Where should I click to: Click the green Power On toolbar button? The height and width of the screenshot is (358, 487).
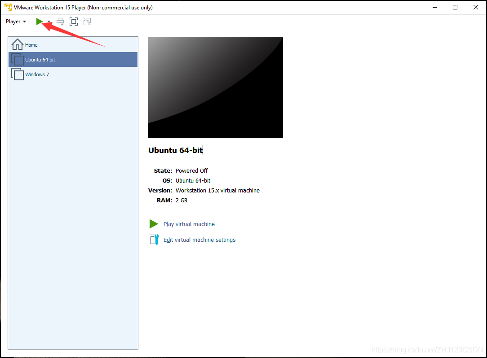coord(40,22)
